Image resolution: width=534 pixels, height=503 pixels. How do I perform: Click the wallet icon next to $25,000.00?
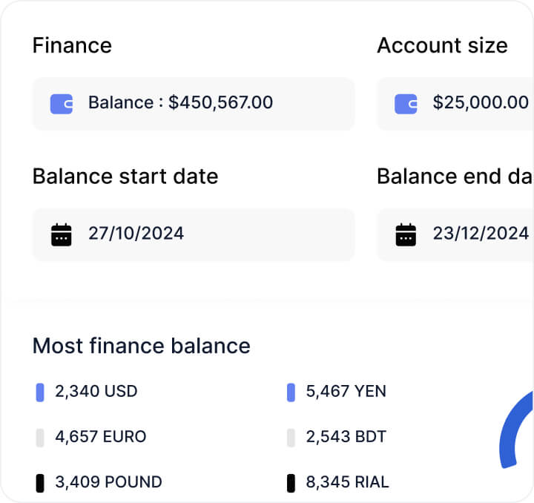[x=406, y=104]
